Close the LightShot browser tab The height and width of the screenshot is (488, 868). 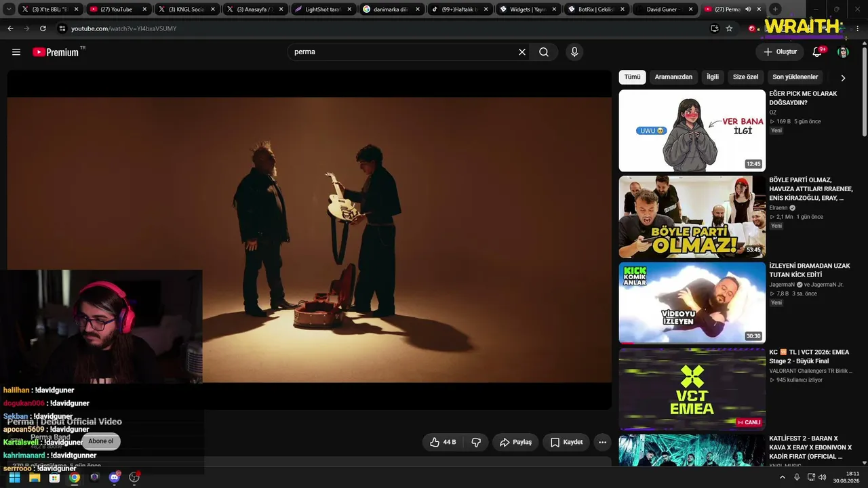point(349,9)
